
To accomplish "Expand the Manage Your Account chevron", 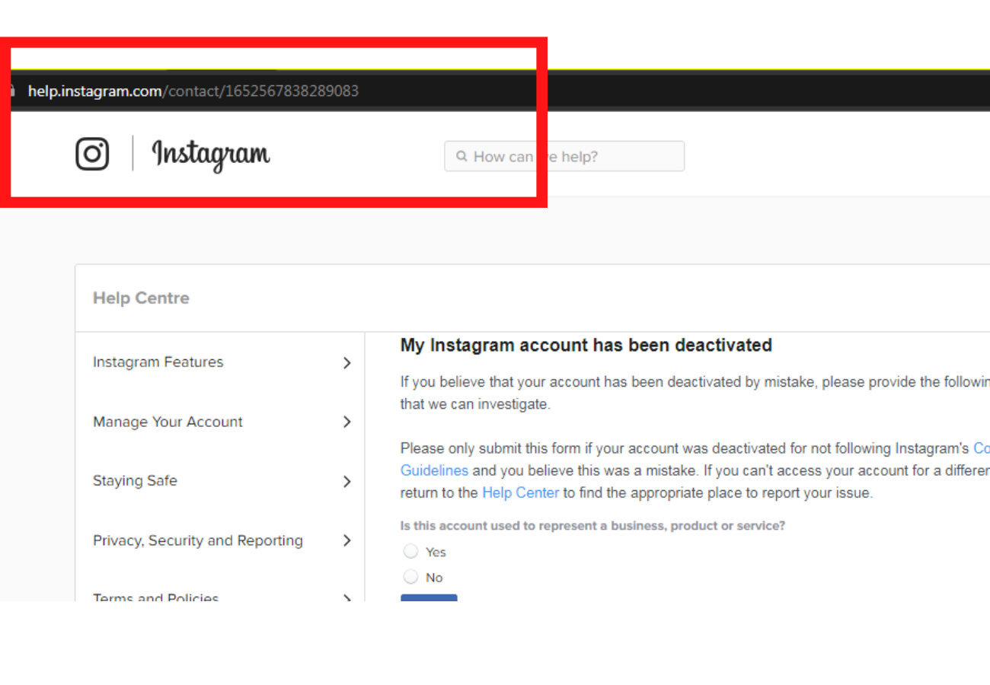I will 347,422.
